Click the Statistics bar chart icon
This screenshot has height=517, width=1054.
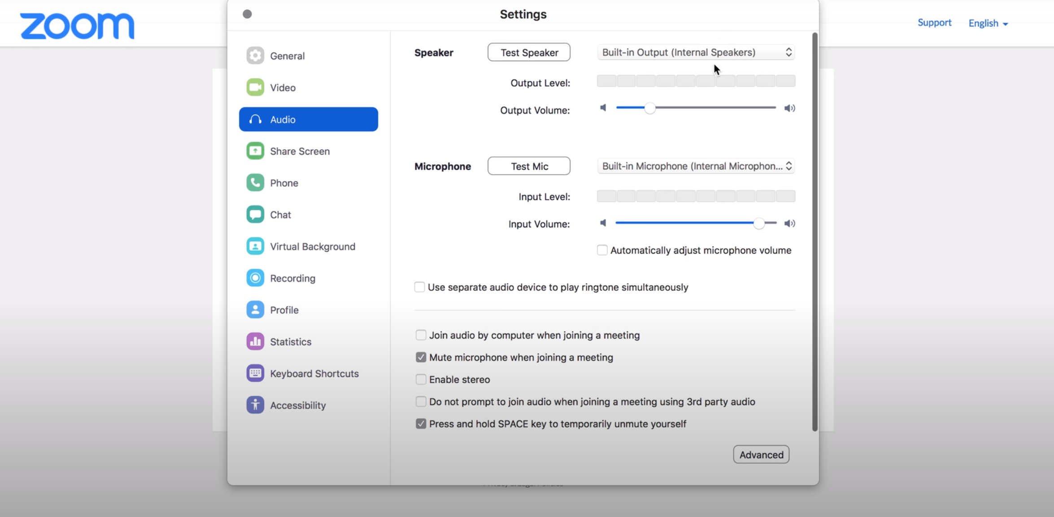coord(255,341)
